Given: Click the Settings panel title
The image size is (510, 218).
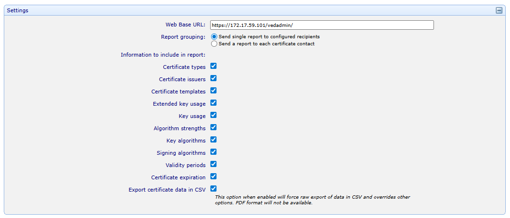Looking at the screenshot, I should point(17,10).
